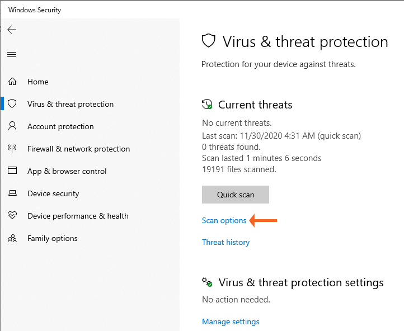Open Device performance & health page
Image resolution: width=404 pixels, height=331 pixels.
pyautogui.click(x=78, y=216)
